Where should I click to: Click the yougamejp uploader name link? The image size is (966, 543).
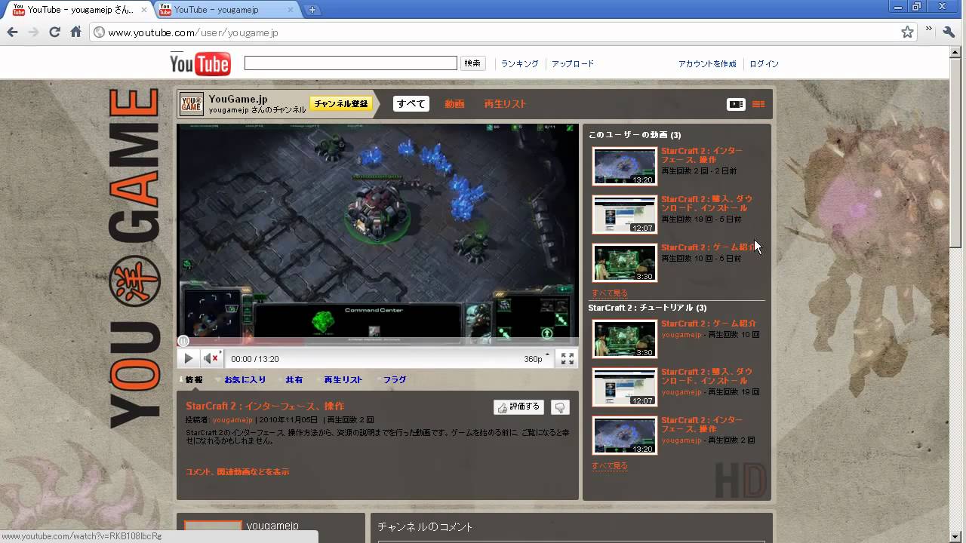(232, 420)
